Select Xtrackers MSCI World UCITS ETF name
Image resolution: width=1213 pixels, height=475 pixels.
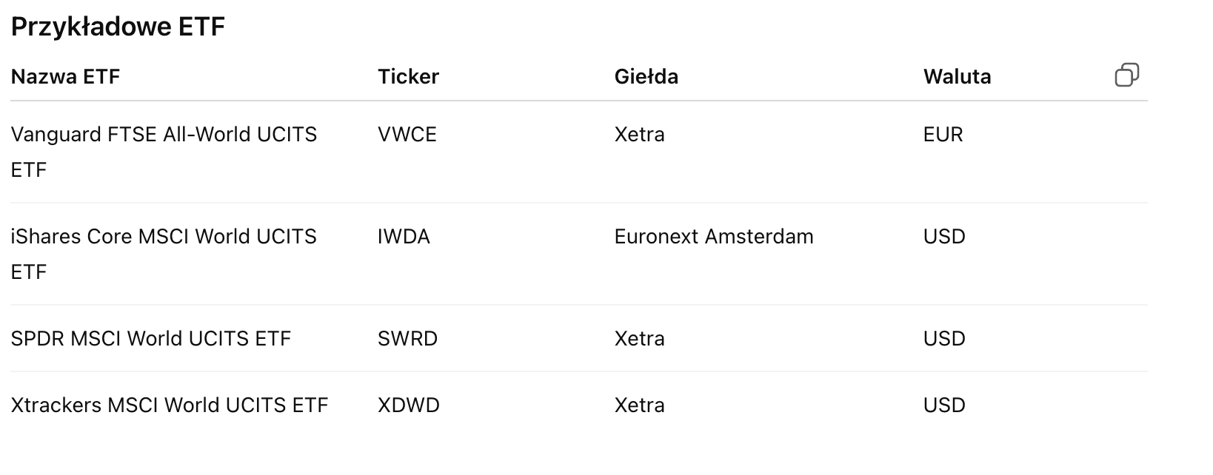pyautogui.click(x=169, y=405)
